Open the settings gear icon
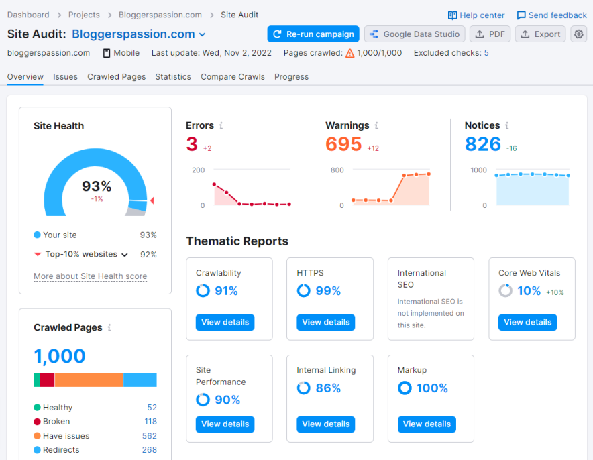593x460 pixels. tap(578, 34)
